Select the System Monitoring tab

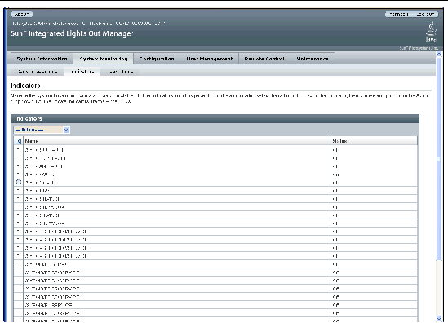[x=104, y=59]
